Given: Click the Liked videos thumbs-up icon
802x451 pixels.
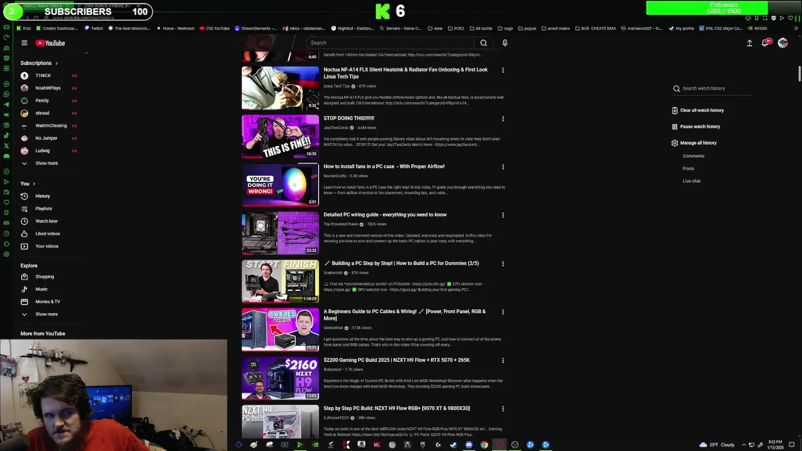Looking at the screenshot, I should point(24,234).
